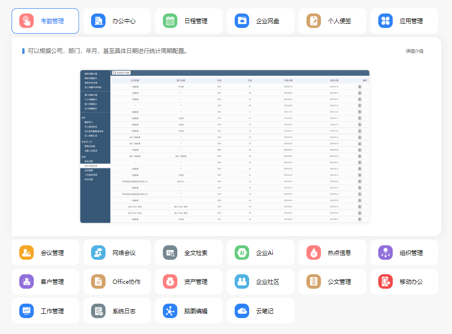The image size is (452, 334).
Task: Click the 脑图编辑 mind-map icon
Action: coord(170,311)
